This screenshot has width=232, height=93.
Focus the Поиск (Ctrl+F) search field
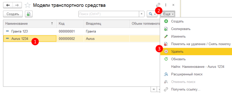coord(109,14)
